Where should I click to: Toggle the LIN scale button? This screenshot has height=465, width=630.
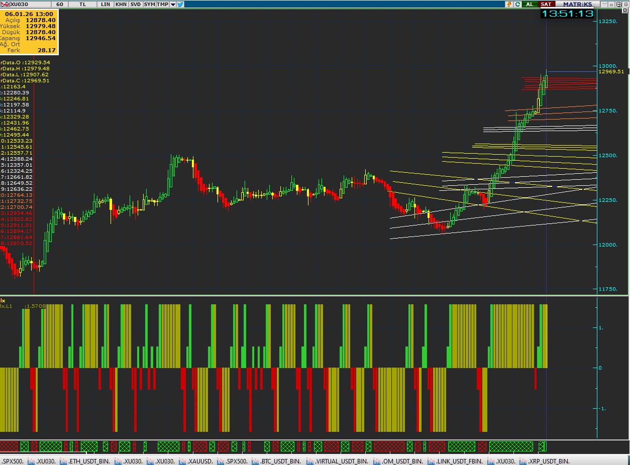click(x=106, y=4)
